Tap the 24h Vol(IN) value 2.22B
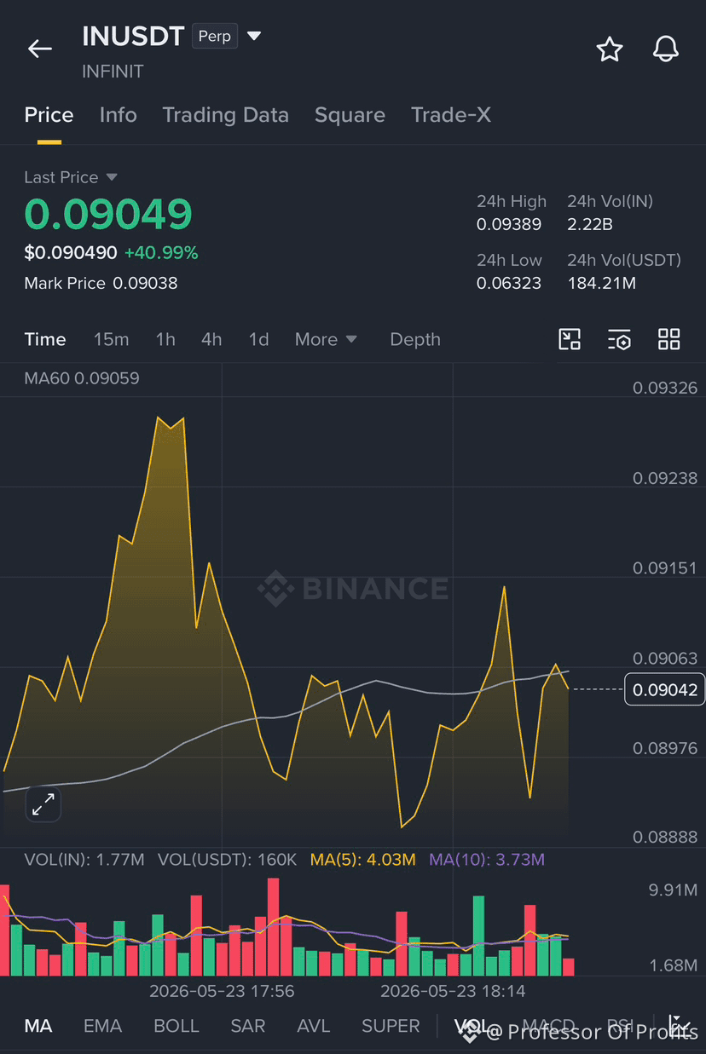The height and width of the screenshot is (1054, 706). click(x=590, y=224)
